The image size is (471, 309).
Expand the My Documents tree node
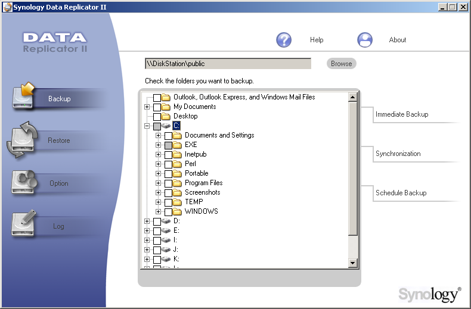click(147, 107)
